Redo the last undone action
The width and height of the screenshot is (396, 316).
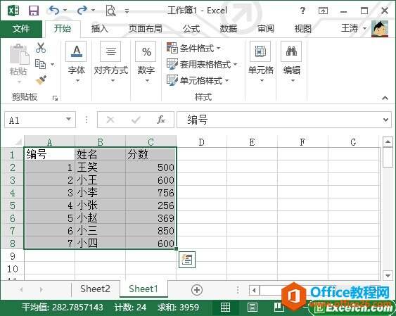pos(82,11)
